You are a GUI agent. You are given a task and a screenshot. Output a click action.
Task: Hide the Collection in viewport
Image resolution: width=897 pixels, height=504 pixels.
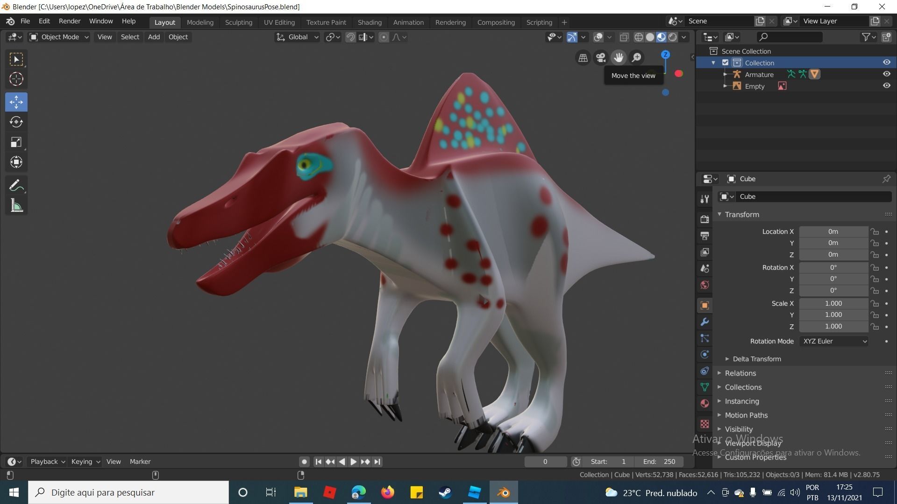tap(886, 63)
